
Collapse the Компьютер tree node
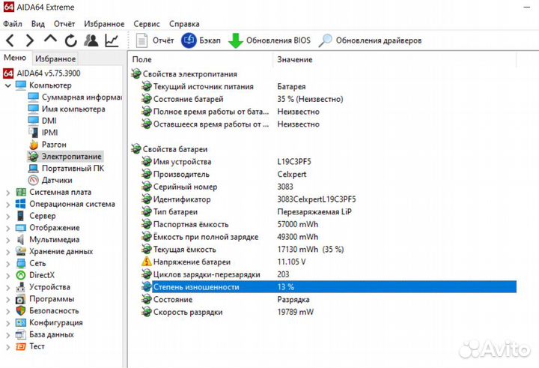click(x=8, y=85)
